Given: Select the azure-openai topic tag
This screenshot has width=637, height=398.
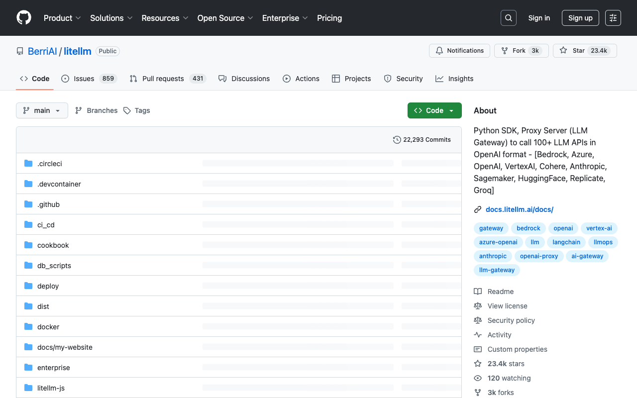Looking at the screenshot, I should 498,242.
